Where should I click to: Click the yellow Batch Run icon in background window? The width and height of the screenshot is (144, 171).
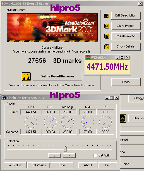click(x=123, y=118)
